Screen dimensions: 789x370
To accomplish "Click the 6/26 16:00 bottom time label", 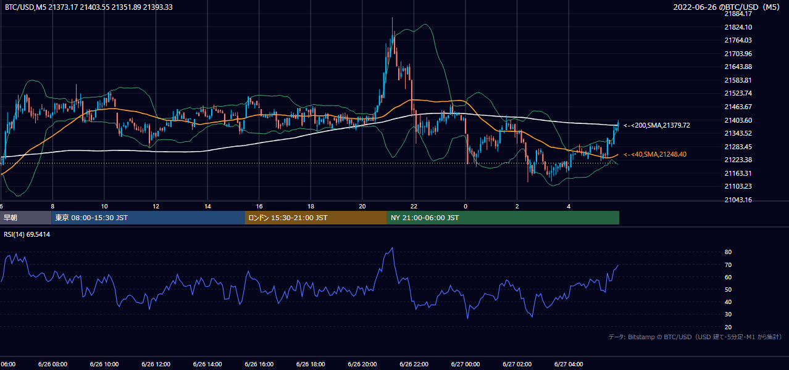I will 259,364.
